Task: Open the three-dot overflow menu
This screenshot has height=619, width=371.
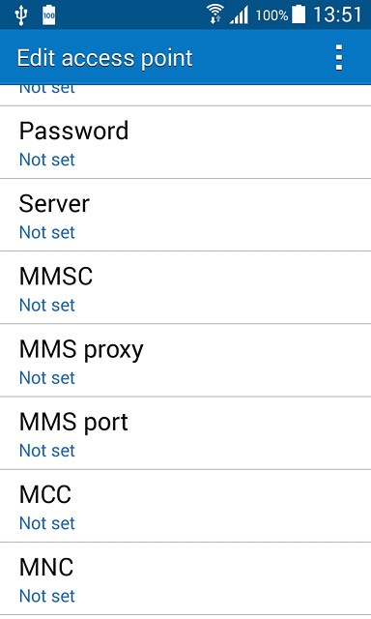Action: point(339,58)
